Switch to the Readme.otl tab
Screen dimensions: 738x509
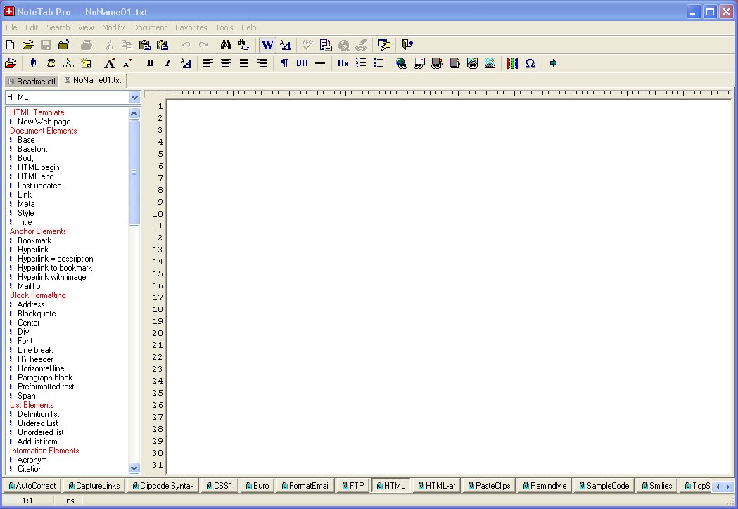32,82
